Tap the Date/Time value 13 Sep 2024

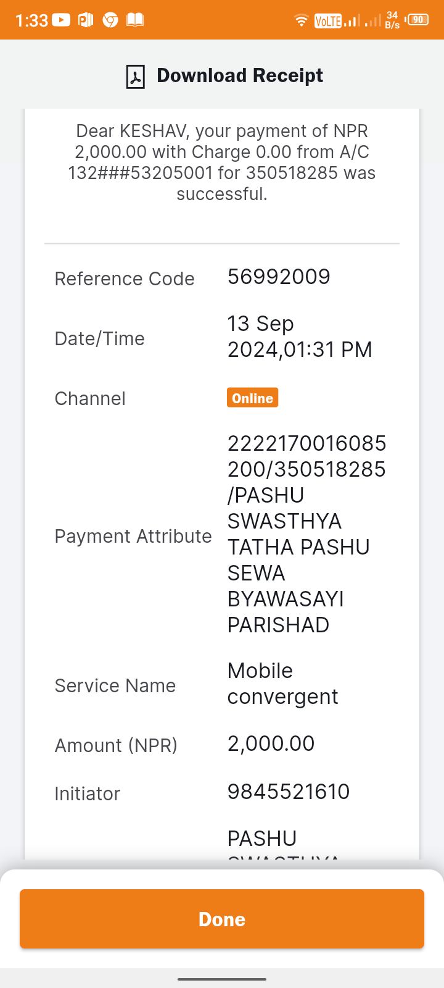[300, 337]
